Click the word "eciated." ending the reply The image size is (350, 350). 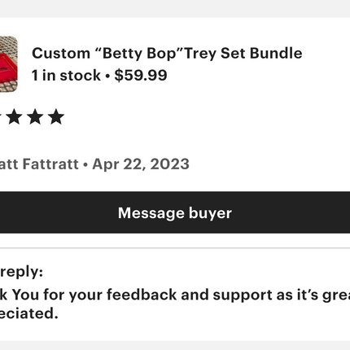[29, 313]
